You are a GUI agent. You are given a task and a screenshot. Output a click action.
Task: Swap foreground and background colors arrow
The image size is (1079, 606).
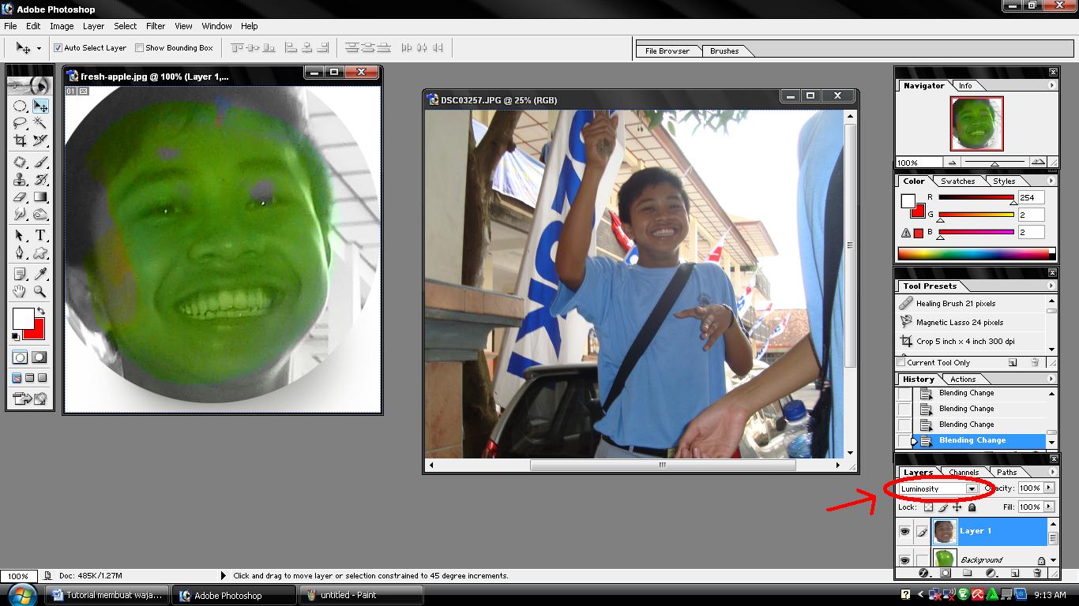pyautogui.click(x=41, y=310)
